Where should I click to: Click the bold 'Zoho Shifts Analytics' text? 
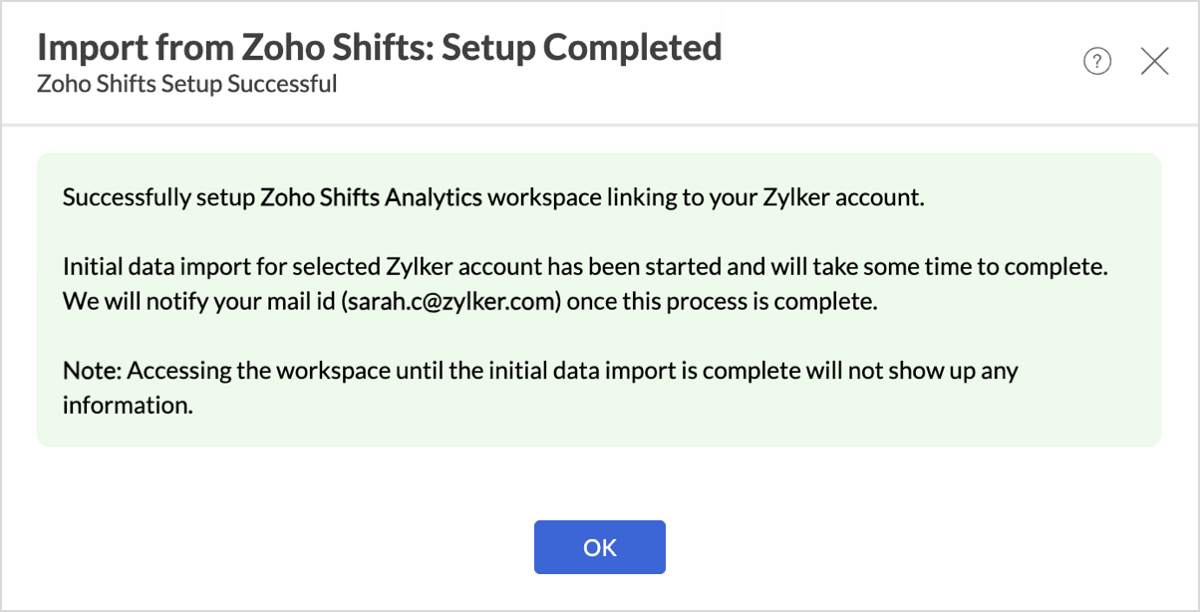[371, 197]
